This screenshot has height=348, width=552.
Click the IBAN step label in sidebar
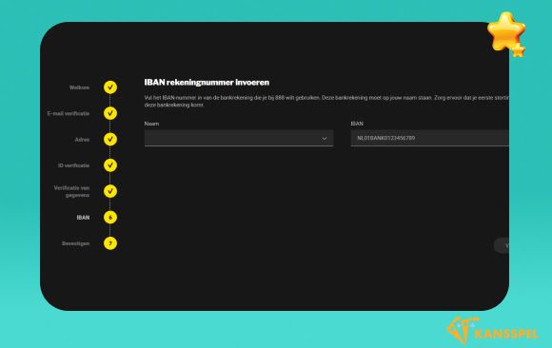pyautogui.click(x=83, y=218)
